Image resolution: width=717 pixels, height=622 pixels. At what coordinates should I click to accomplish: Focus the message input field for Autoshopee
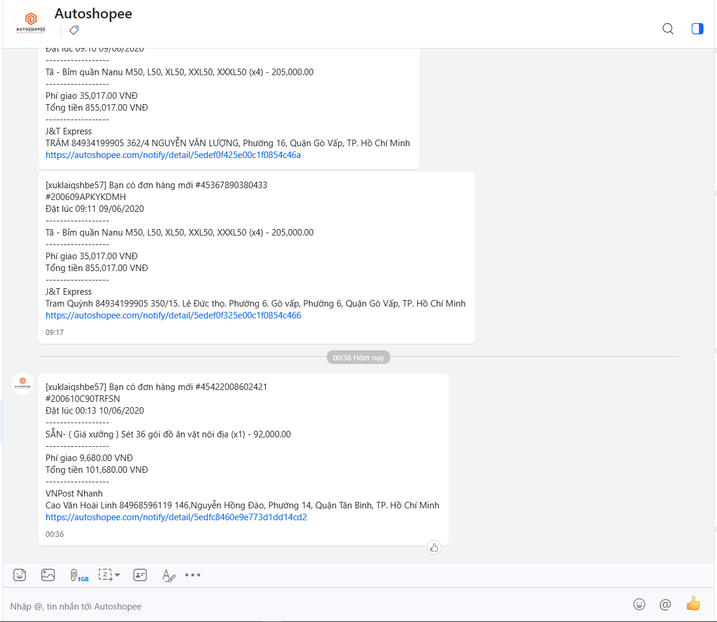313,606
